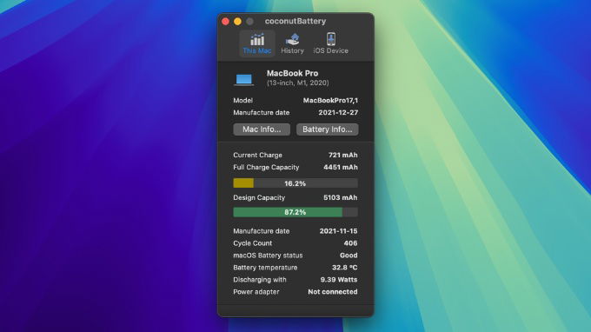Click the iPhone iOS Device icon
This screenshot has height=332, width=591.
pos(331,39)
